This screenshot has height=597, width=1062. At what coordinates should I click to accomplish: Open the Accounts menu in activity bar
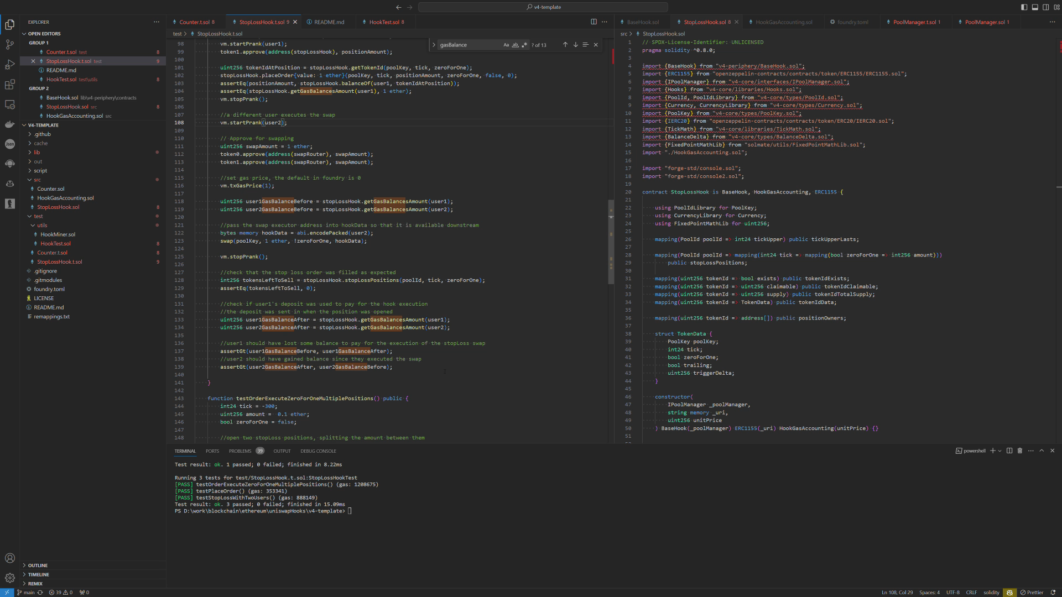pyautogui.click(x=9, y=558)
